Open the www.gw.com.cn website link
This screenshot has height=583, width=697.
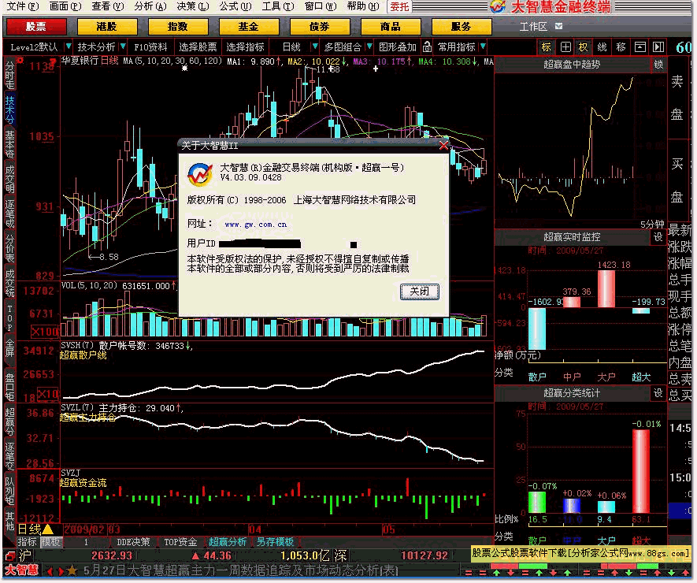256,225
